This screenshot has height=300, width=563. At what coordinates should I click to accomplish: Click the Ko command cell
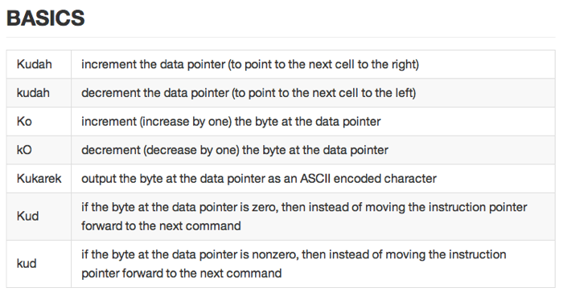click(x=39, y=122)
